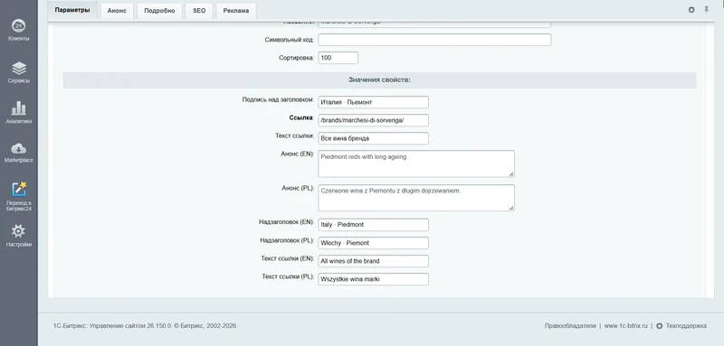724x346 pixels.
Task: Go to Переход в Битрикс24
Action: pyautogui.click(x=18, y=196)
